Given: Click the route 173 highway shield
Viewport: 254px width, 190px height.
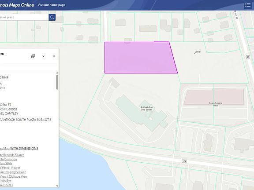Looking at the screenshot, I should click(184, 161).
